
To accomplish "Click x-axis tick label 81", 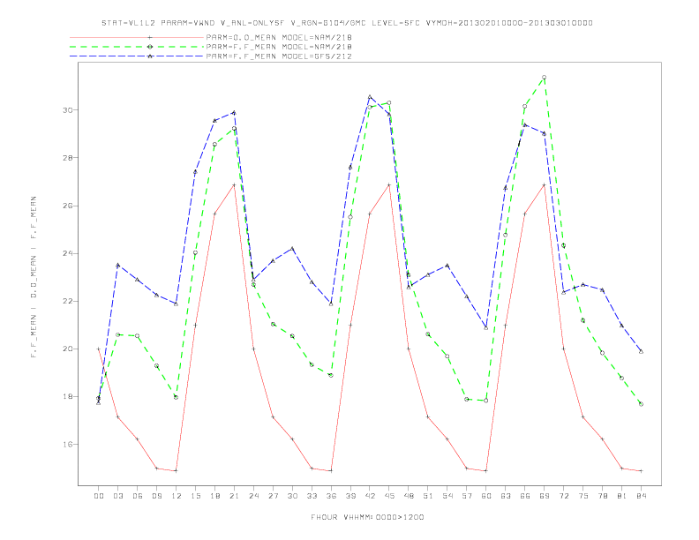I will click(622, 496).
